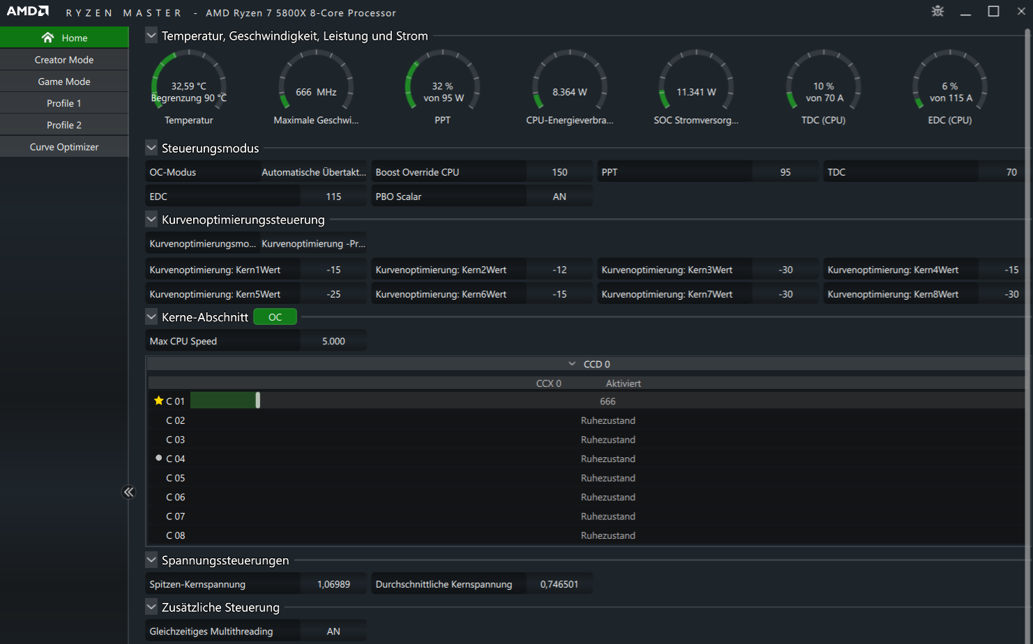
Task: Click the Kurvenoptimierungsmodus value field
Action: [x=313, y=243]
